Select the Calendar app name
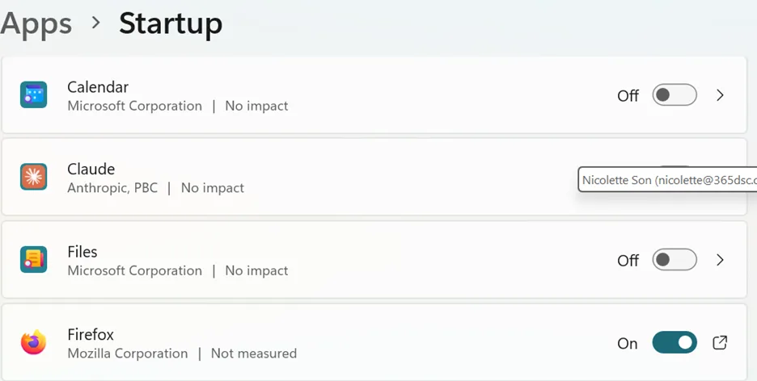Screen dimensions: 757x381 click(98, 86)
